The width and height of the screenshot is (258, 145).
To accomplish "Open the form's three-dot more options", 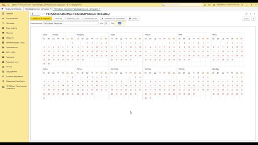I will click(x=250, y=14).
